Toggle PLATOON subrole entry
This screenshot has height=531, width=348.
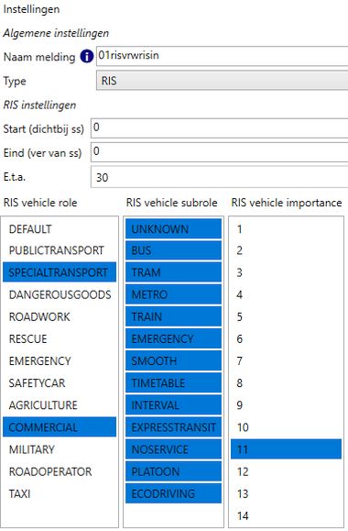(173, 471)
